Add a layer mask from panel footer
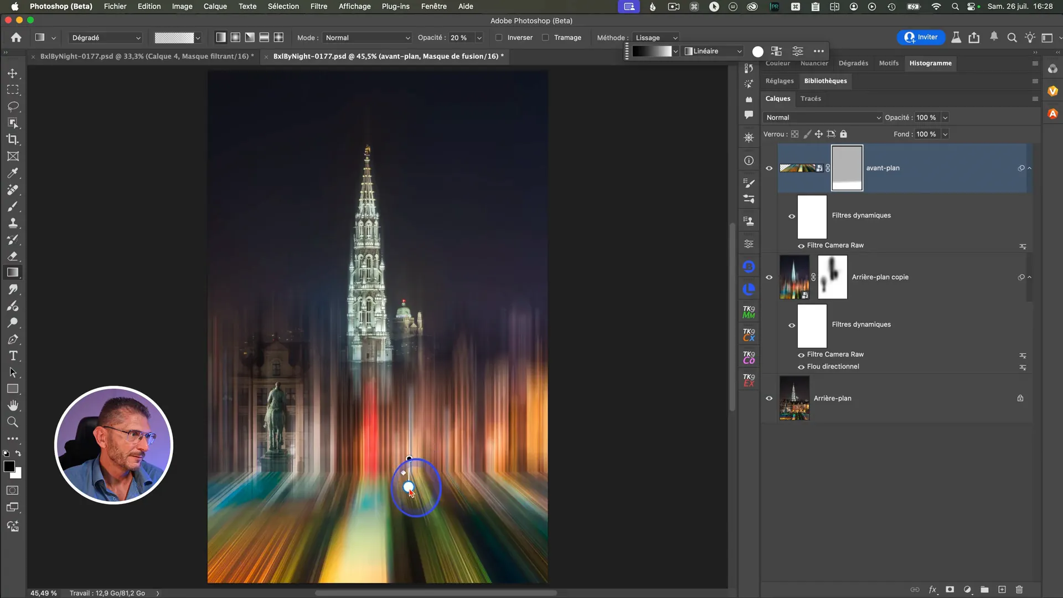The height and width of the screenshot is (598, 1063). click(950, 589)
